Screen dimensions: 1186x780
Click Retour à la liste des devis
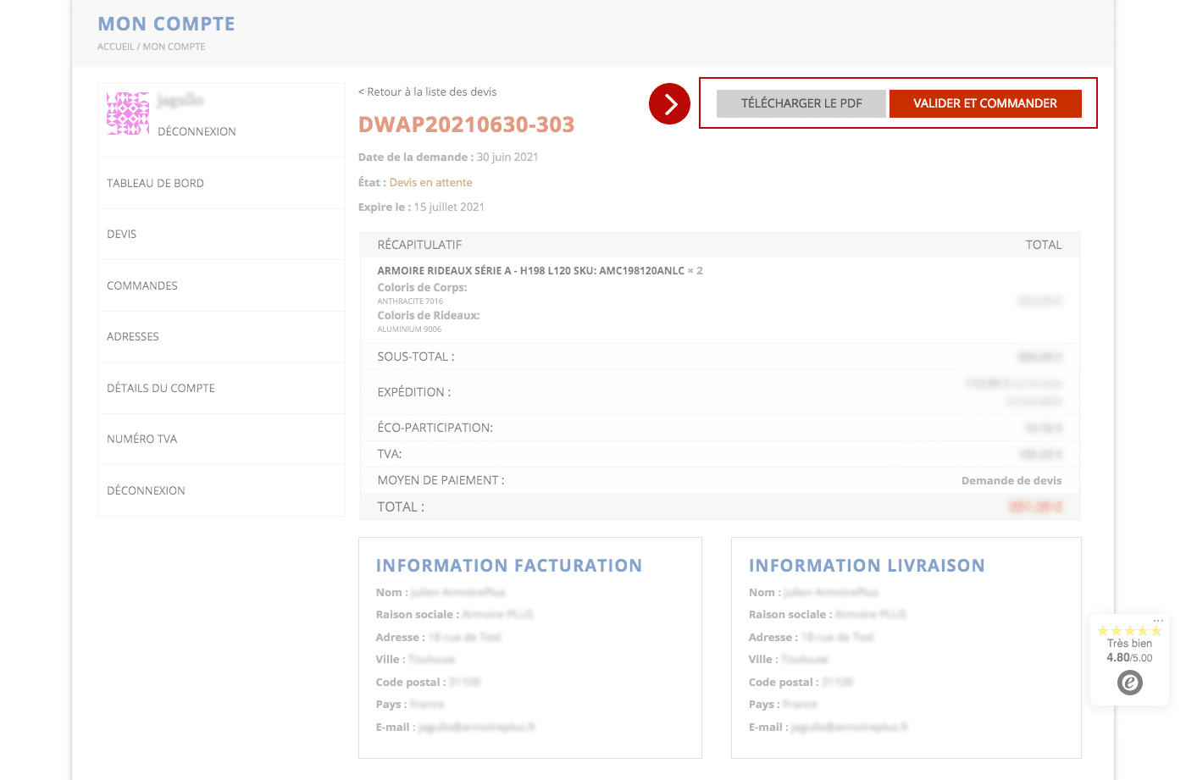pos(428,91)
